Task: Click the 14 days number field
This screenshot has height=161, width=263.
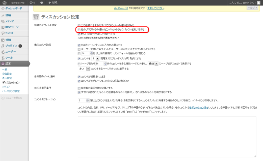Action: pyautogui.click(x=85, y=53)
